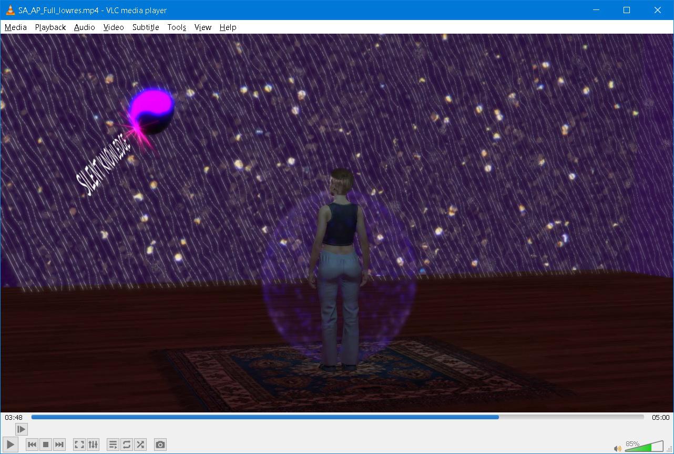Image resolution: width=674 pixels, height=454 pixels.
Task: Open extended settings and effects
Action: (93, 445)
